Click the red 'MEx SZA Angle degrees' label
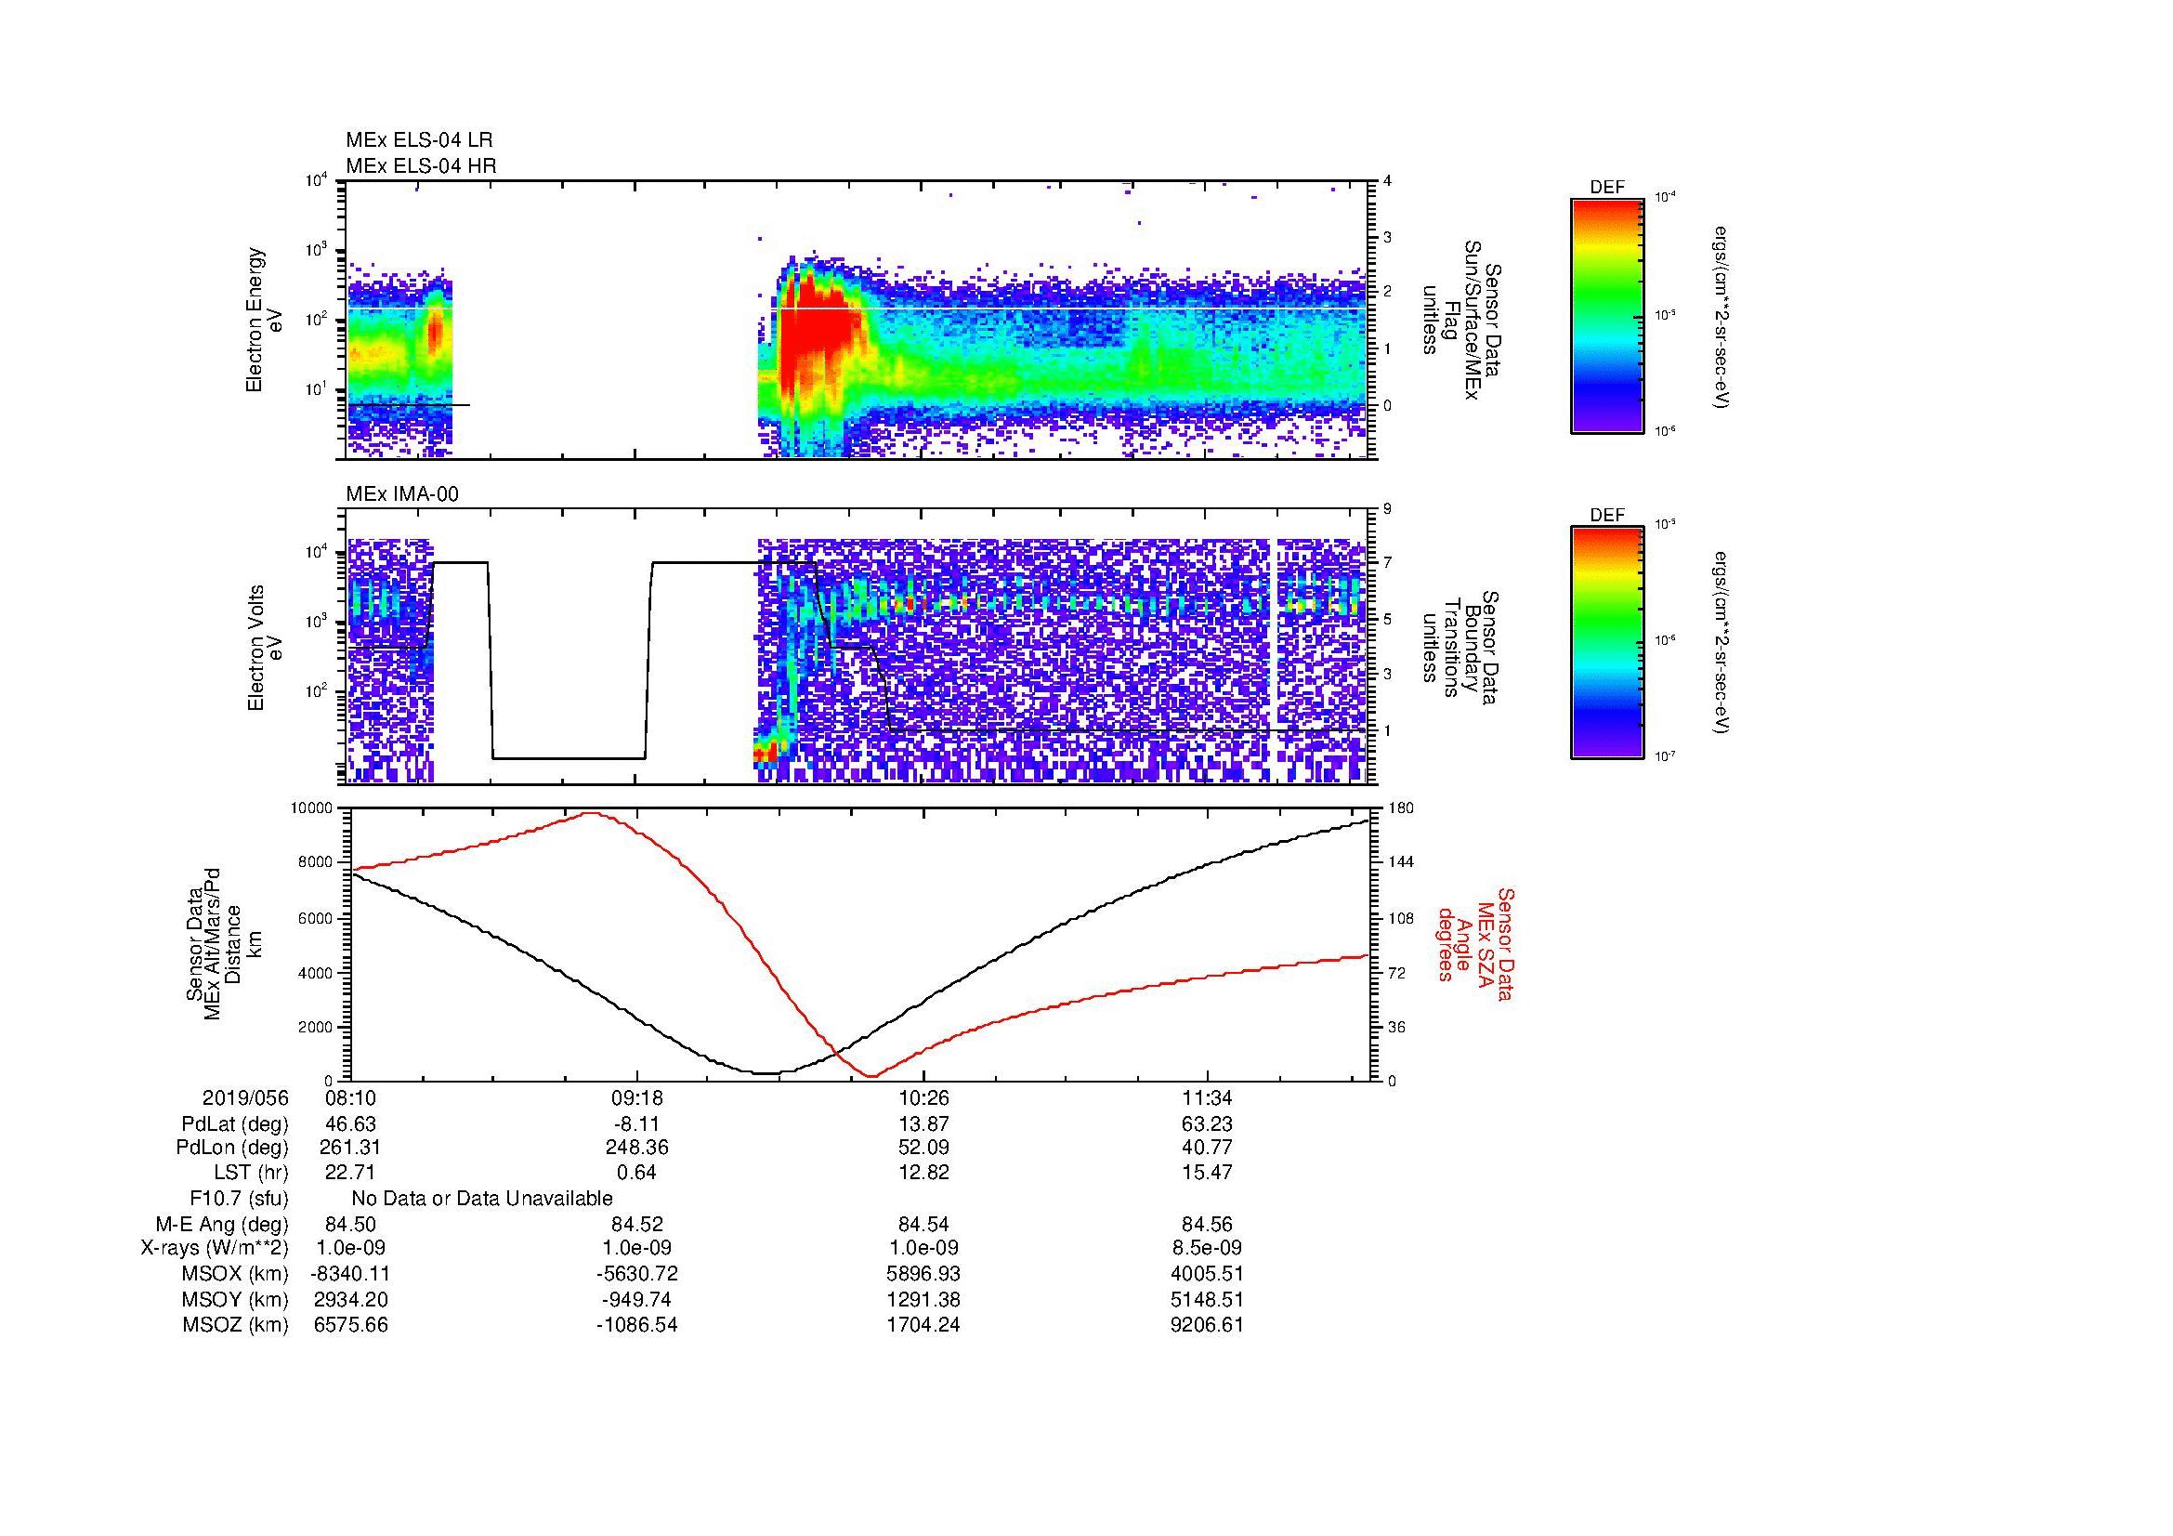The width and height of the screenshot is (2173, 1536). tap(1476, 943)
